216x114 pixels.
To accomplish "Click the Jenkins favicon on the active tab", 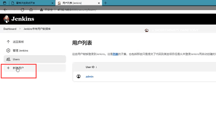I will click(x=59, y=3).
